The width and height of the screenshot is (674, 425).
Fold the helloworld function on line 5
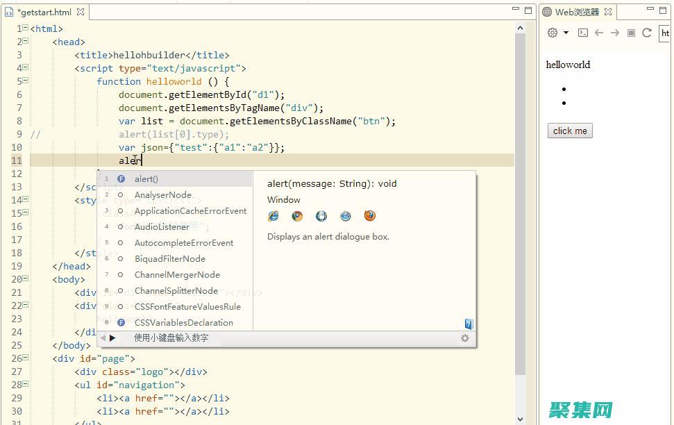25,81
